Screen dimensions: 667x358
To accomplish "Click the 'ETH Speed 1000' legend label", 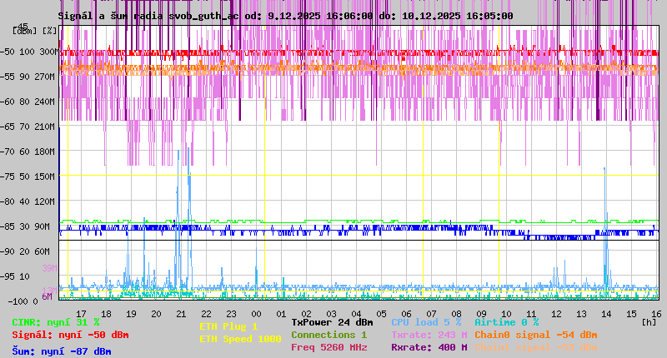I will pos(240,339).
